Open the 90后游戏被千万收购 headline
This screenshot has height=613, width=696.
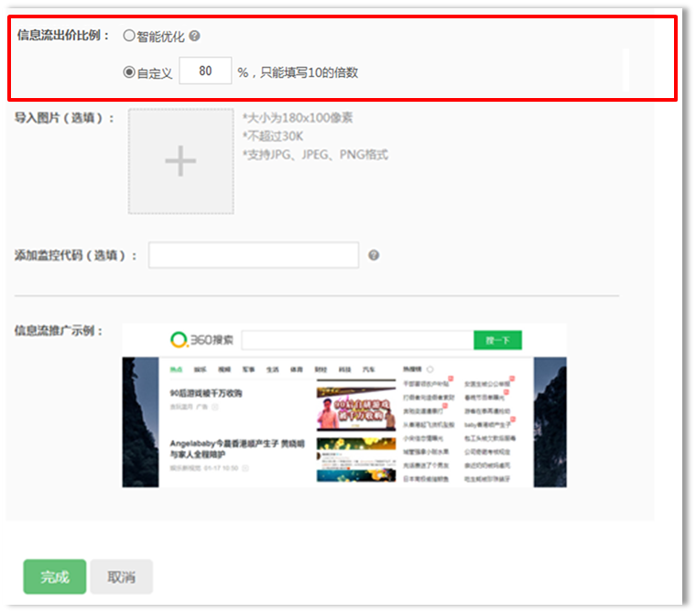(x=206, y=393)
